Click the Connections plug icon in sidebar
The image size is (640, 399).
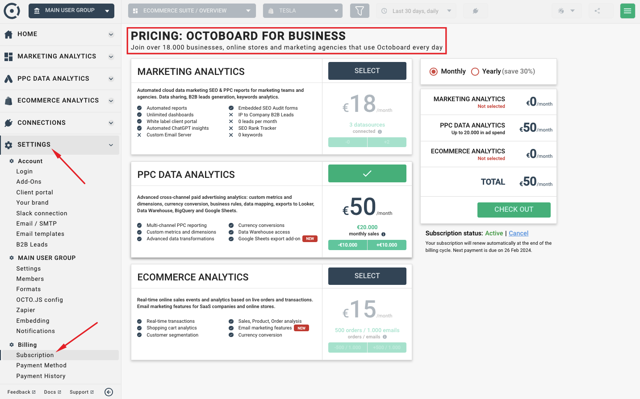(x=8, y=123)
